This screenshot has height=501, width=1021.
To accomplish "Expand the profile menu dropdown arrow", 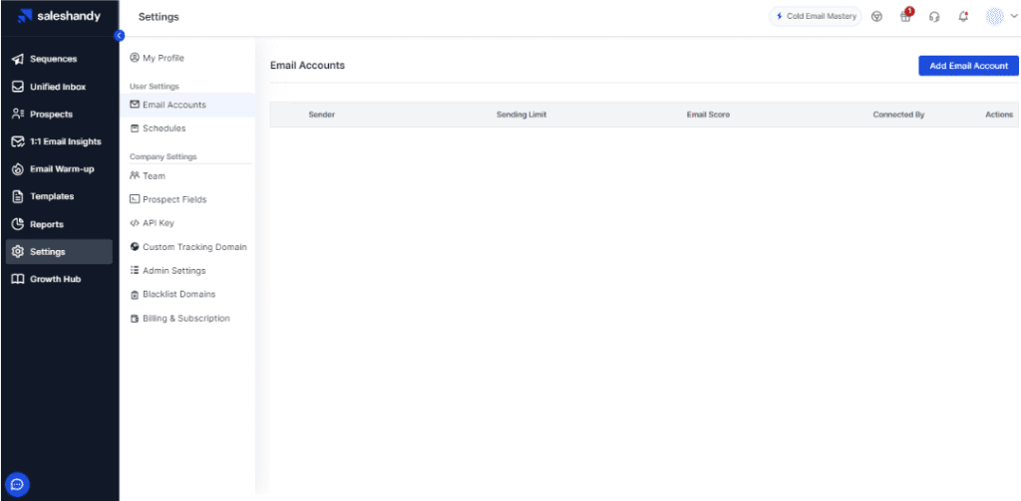I will pyautogui.click(x=1013, y=17).
